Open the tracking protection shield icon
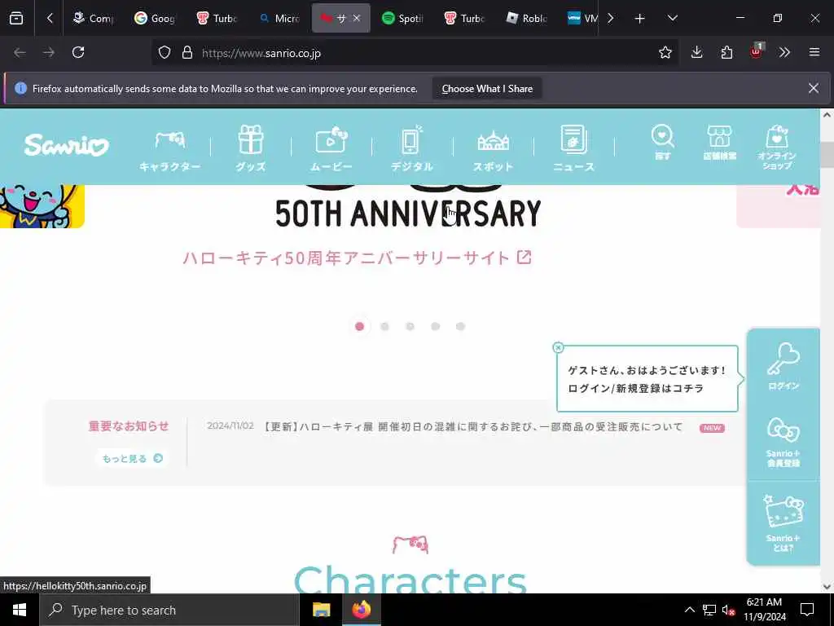 coord(165,53)
